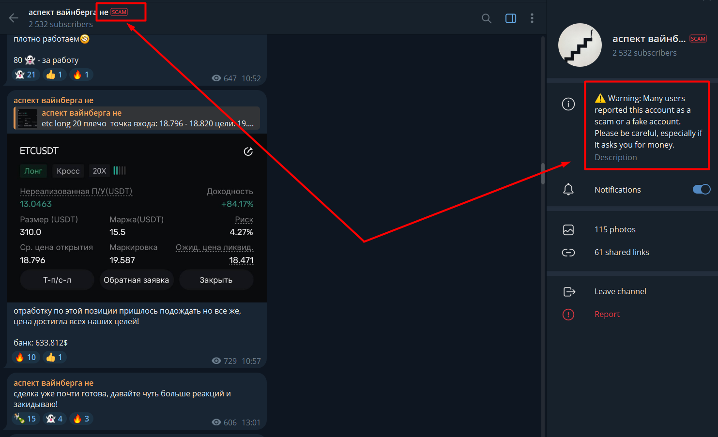Click thumbs-up reaction on 10:57 message
The image size is (718, 437).
point(55,357)
